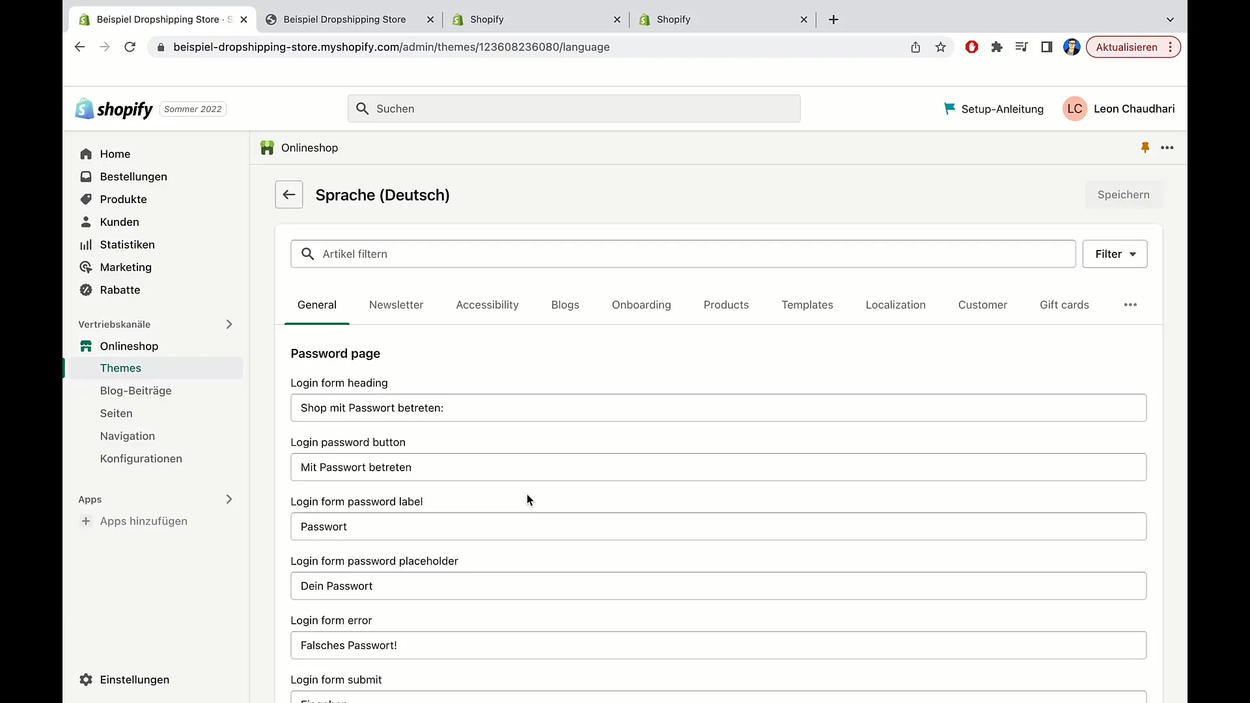Switch to the Accessibility tab
The height and width of the screenshot is (703, 1250).
(x=487, y=305)
